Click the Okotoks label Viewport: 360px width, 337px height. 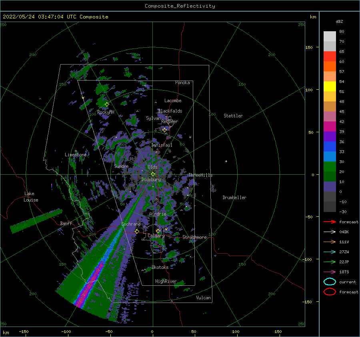click(160, 267)
